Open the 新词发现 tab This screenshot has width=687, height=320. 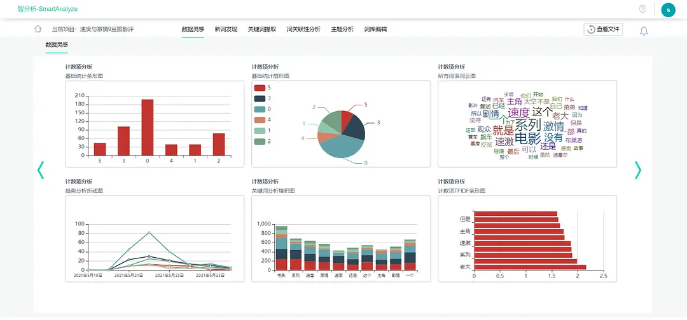226,29
